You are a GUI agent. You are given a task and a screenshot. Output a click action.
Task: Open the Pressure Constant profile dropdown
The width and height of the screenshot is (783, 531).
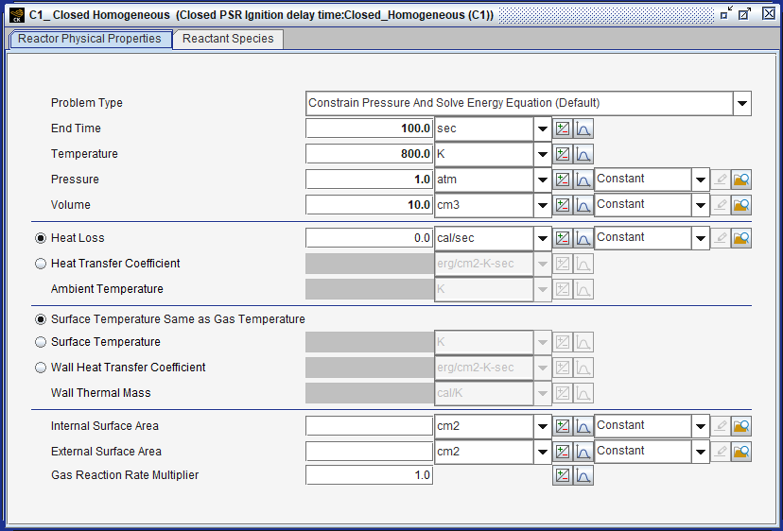pyautogui.click(x=701, y=180)
